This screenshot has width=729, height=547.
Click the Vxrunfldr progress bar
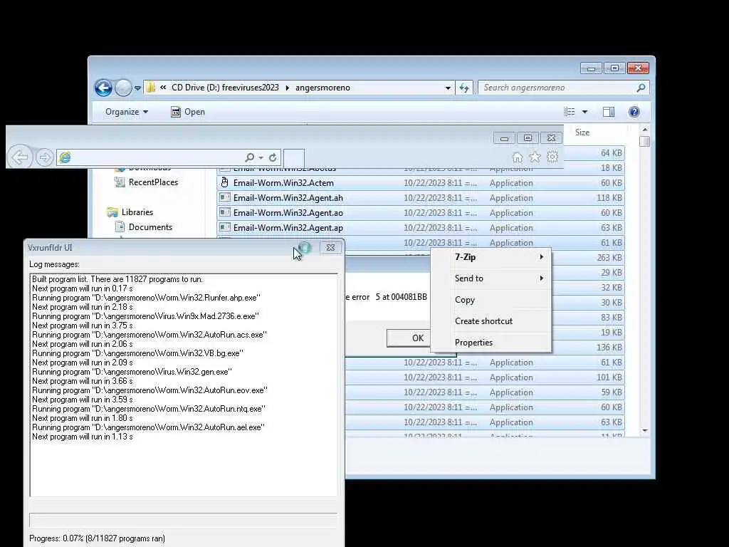(x=183, y=520)
